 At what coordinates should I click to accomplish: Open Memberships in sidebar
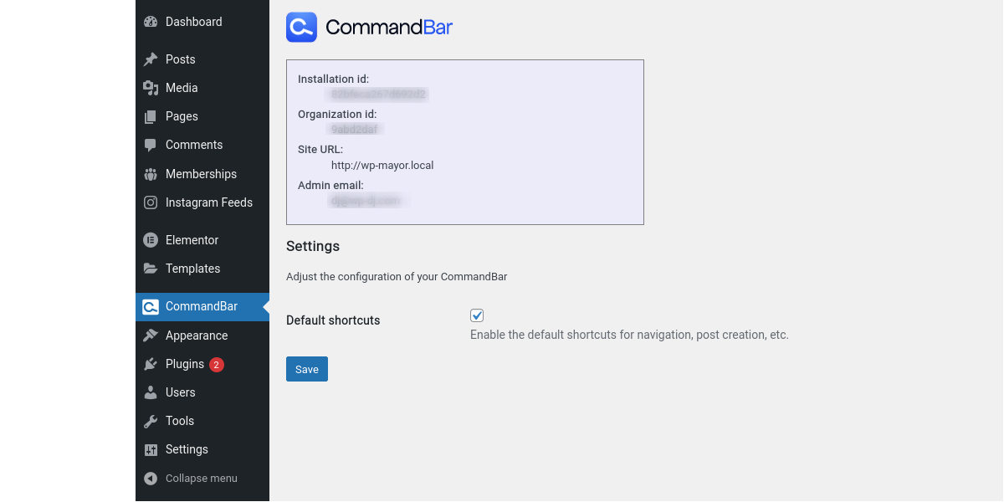coord(202,174)
